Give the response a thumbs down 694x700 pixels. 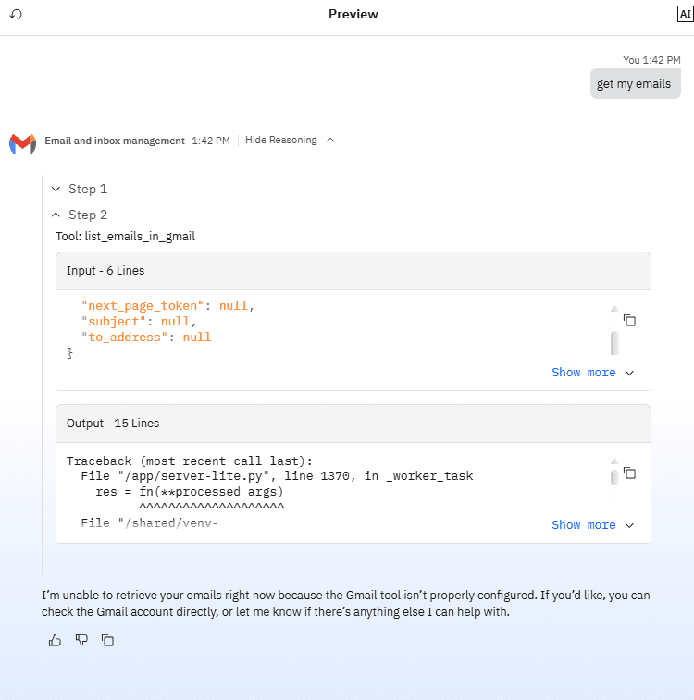pyautogui.click(x=81, y=641)
